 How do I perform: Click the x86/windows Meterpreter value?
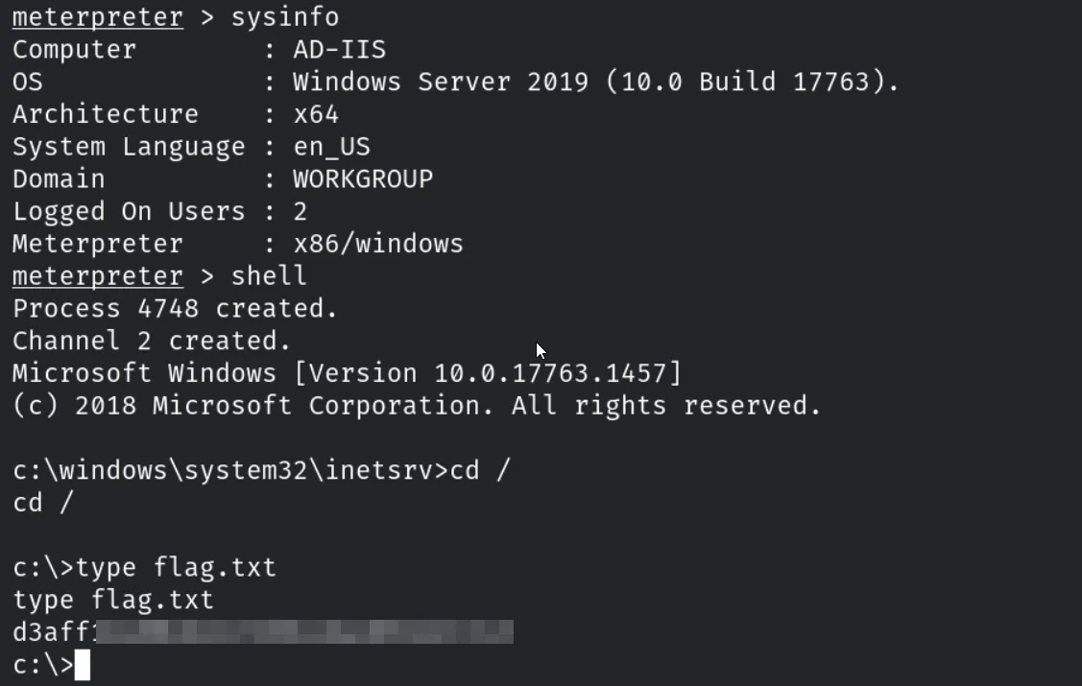pyautogui.click(x=378, y=244)
